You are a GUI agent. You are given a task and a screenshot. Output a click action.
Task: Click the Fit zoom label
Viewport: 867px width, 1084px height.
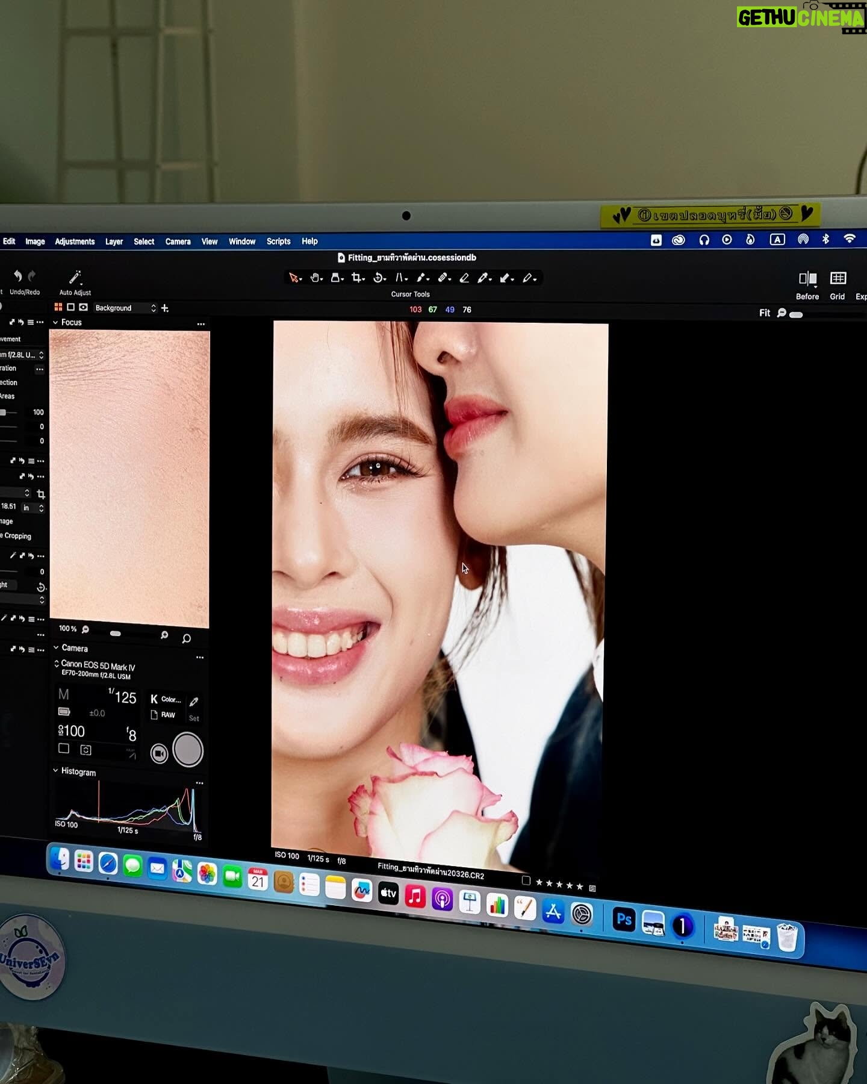point(765,313)
